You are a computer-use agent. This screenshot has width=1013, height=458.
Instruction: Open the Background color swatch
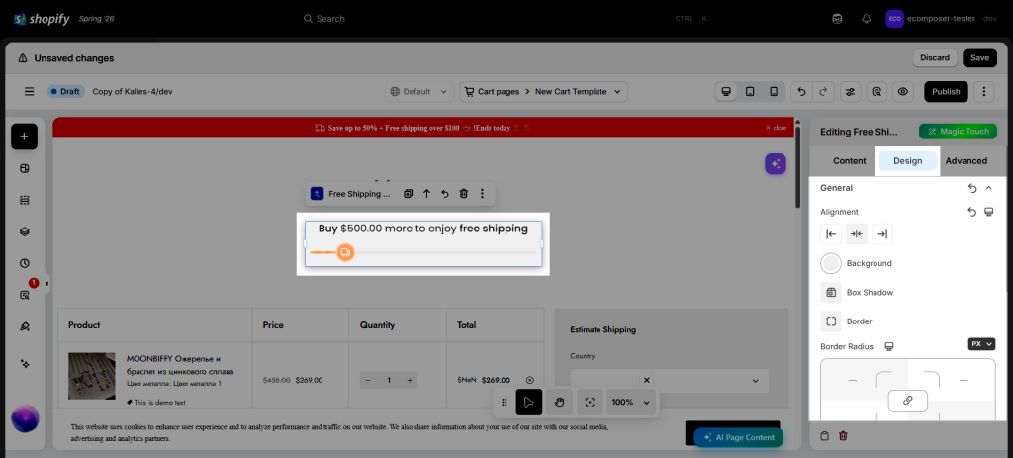pos(831,263)
